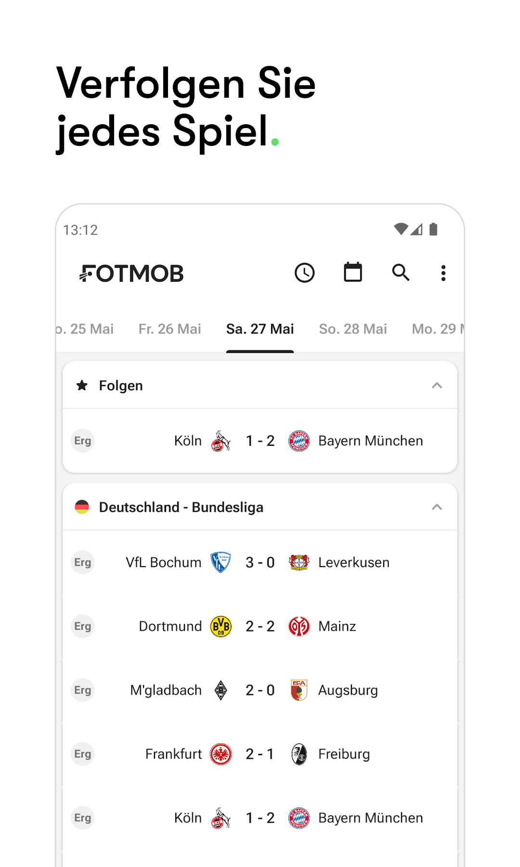
Task: Open the calendar date picker
Action: (x=352, y=272)
